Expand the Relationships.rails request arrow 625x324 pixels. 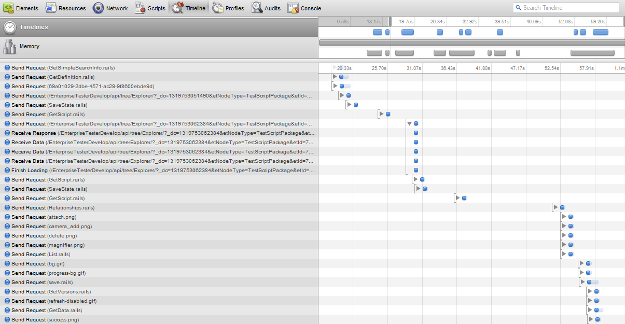(555, 207)
